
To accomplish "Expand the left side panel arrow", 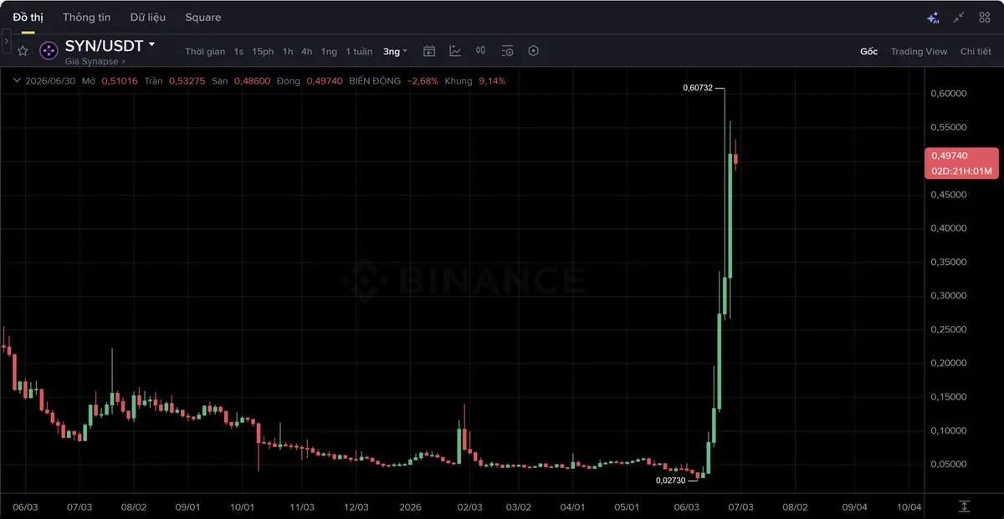I will coord(6,40).
